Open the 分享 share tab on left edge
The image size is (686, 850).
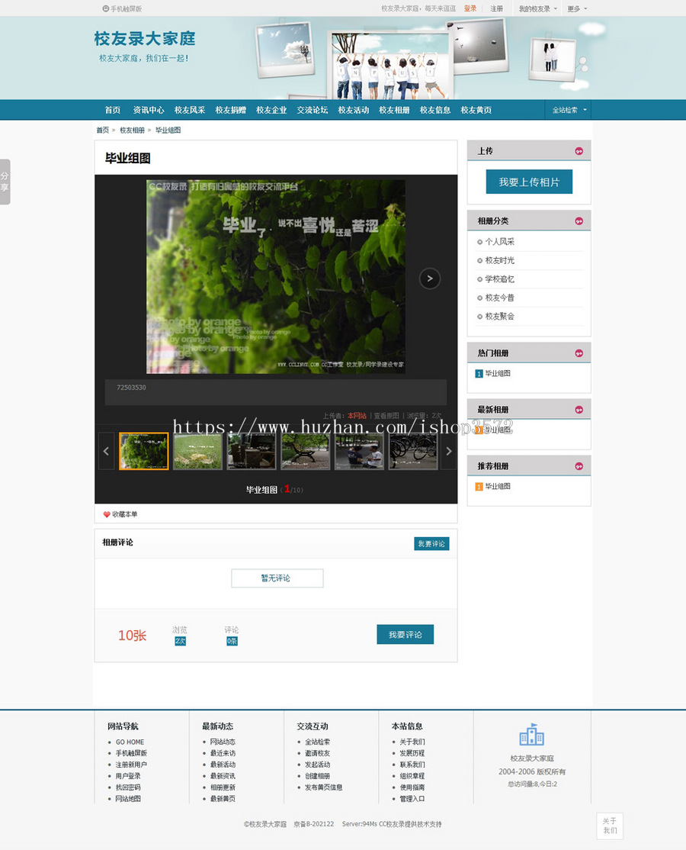[x=5, y=182]
